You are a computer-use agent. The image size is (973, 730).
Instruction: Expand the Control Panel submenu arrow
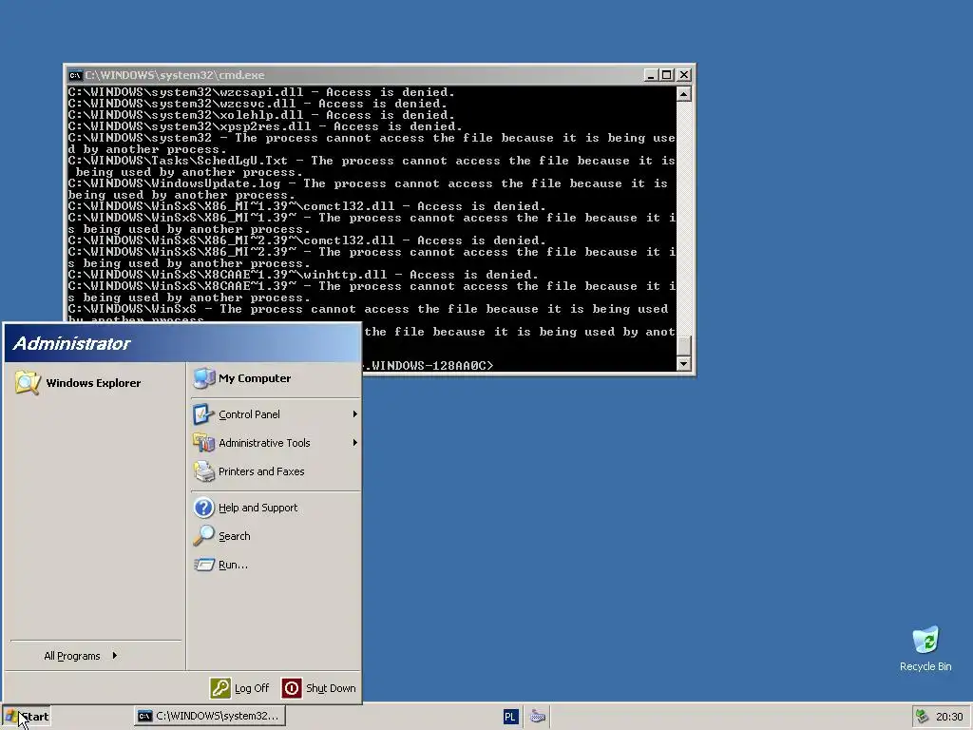pos(355,414)
